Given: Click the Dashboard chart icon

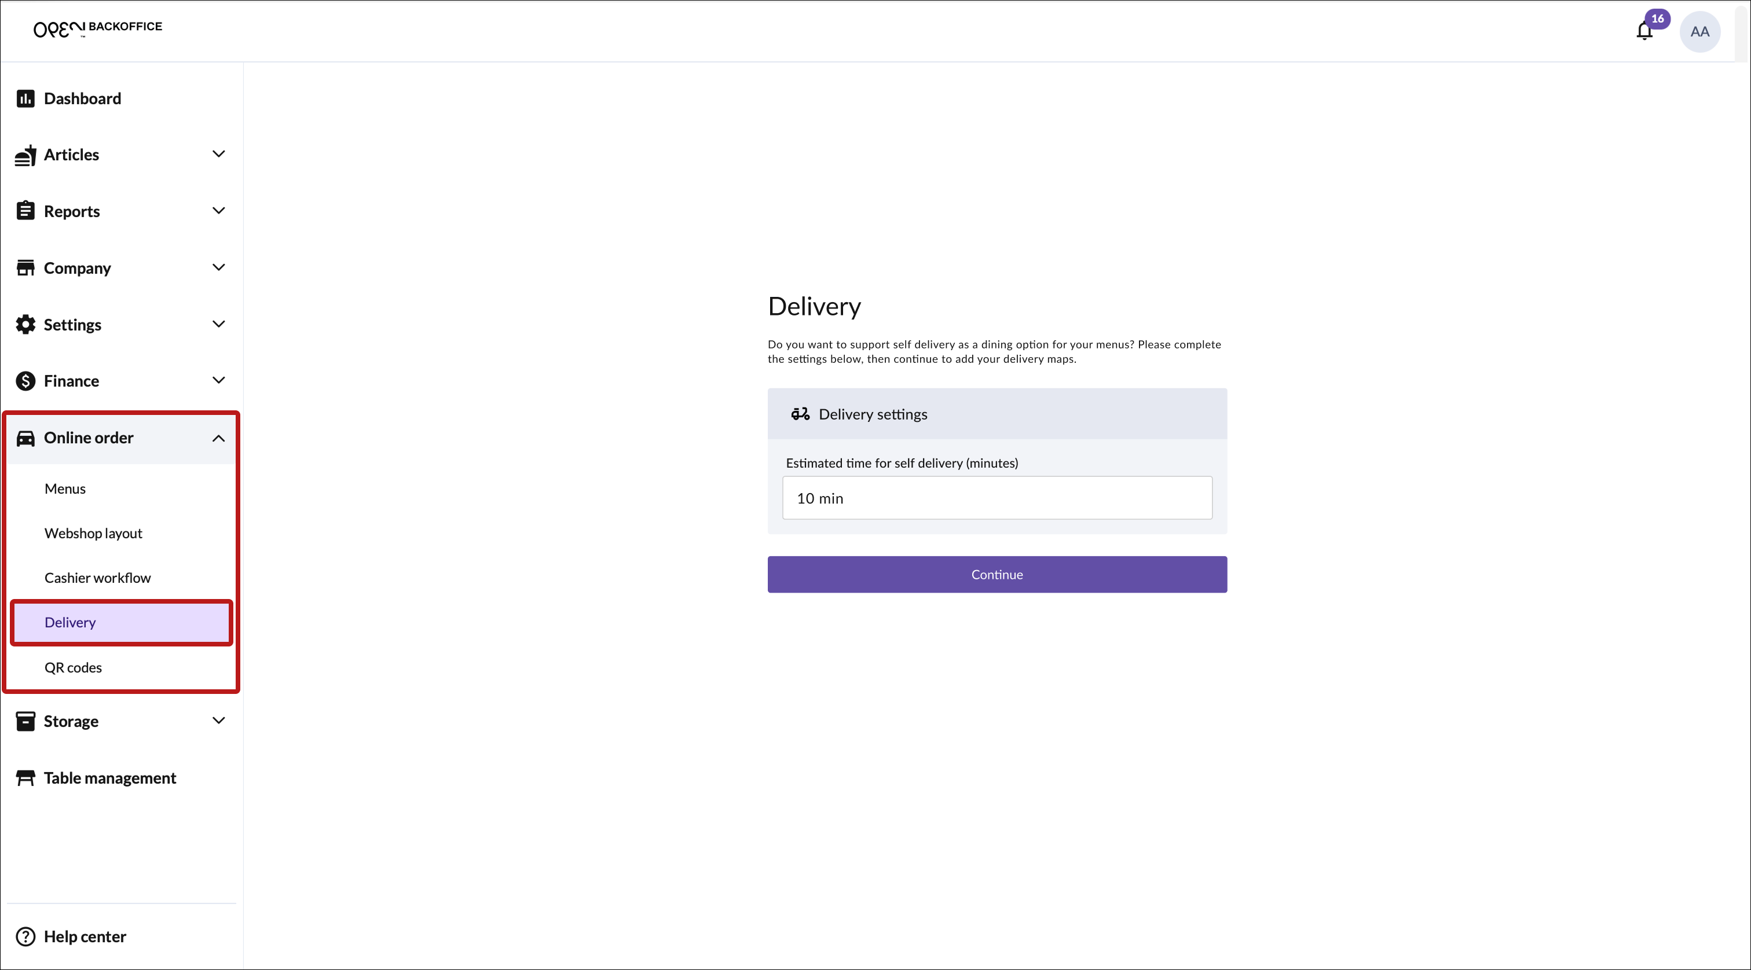Looking at the screenshot, I should point(25,98).
